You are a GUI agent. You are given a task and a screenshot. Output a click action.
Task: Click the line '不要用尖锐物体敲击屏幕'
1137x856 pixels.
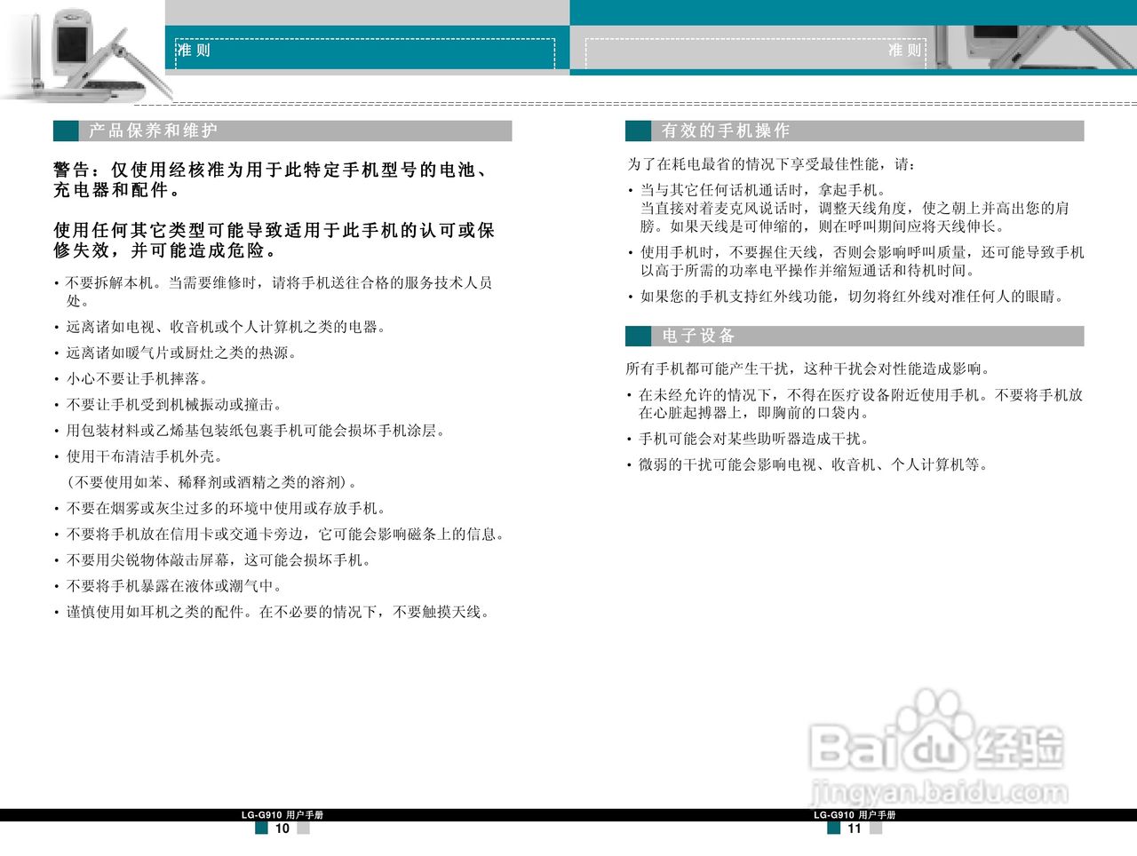pos(213,560)
